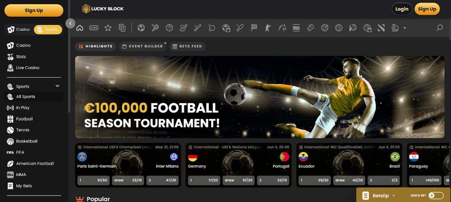The width and height of the screenshot is (451, 202).
Task: Select the basketball icon in sports toolbar
Action: tap(169, 28)
